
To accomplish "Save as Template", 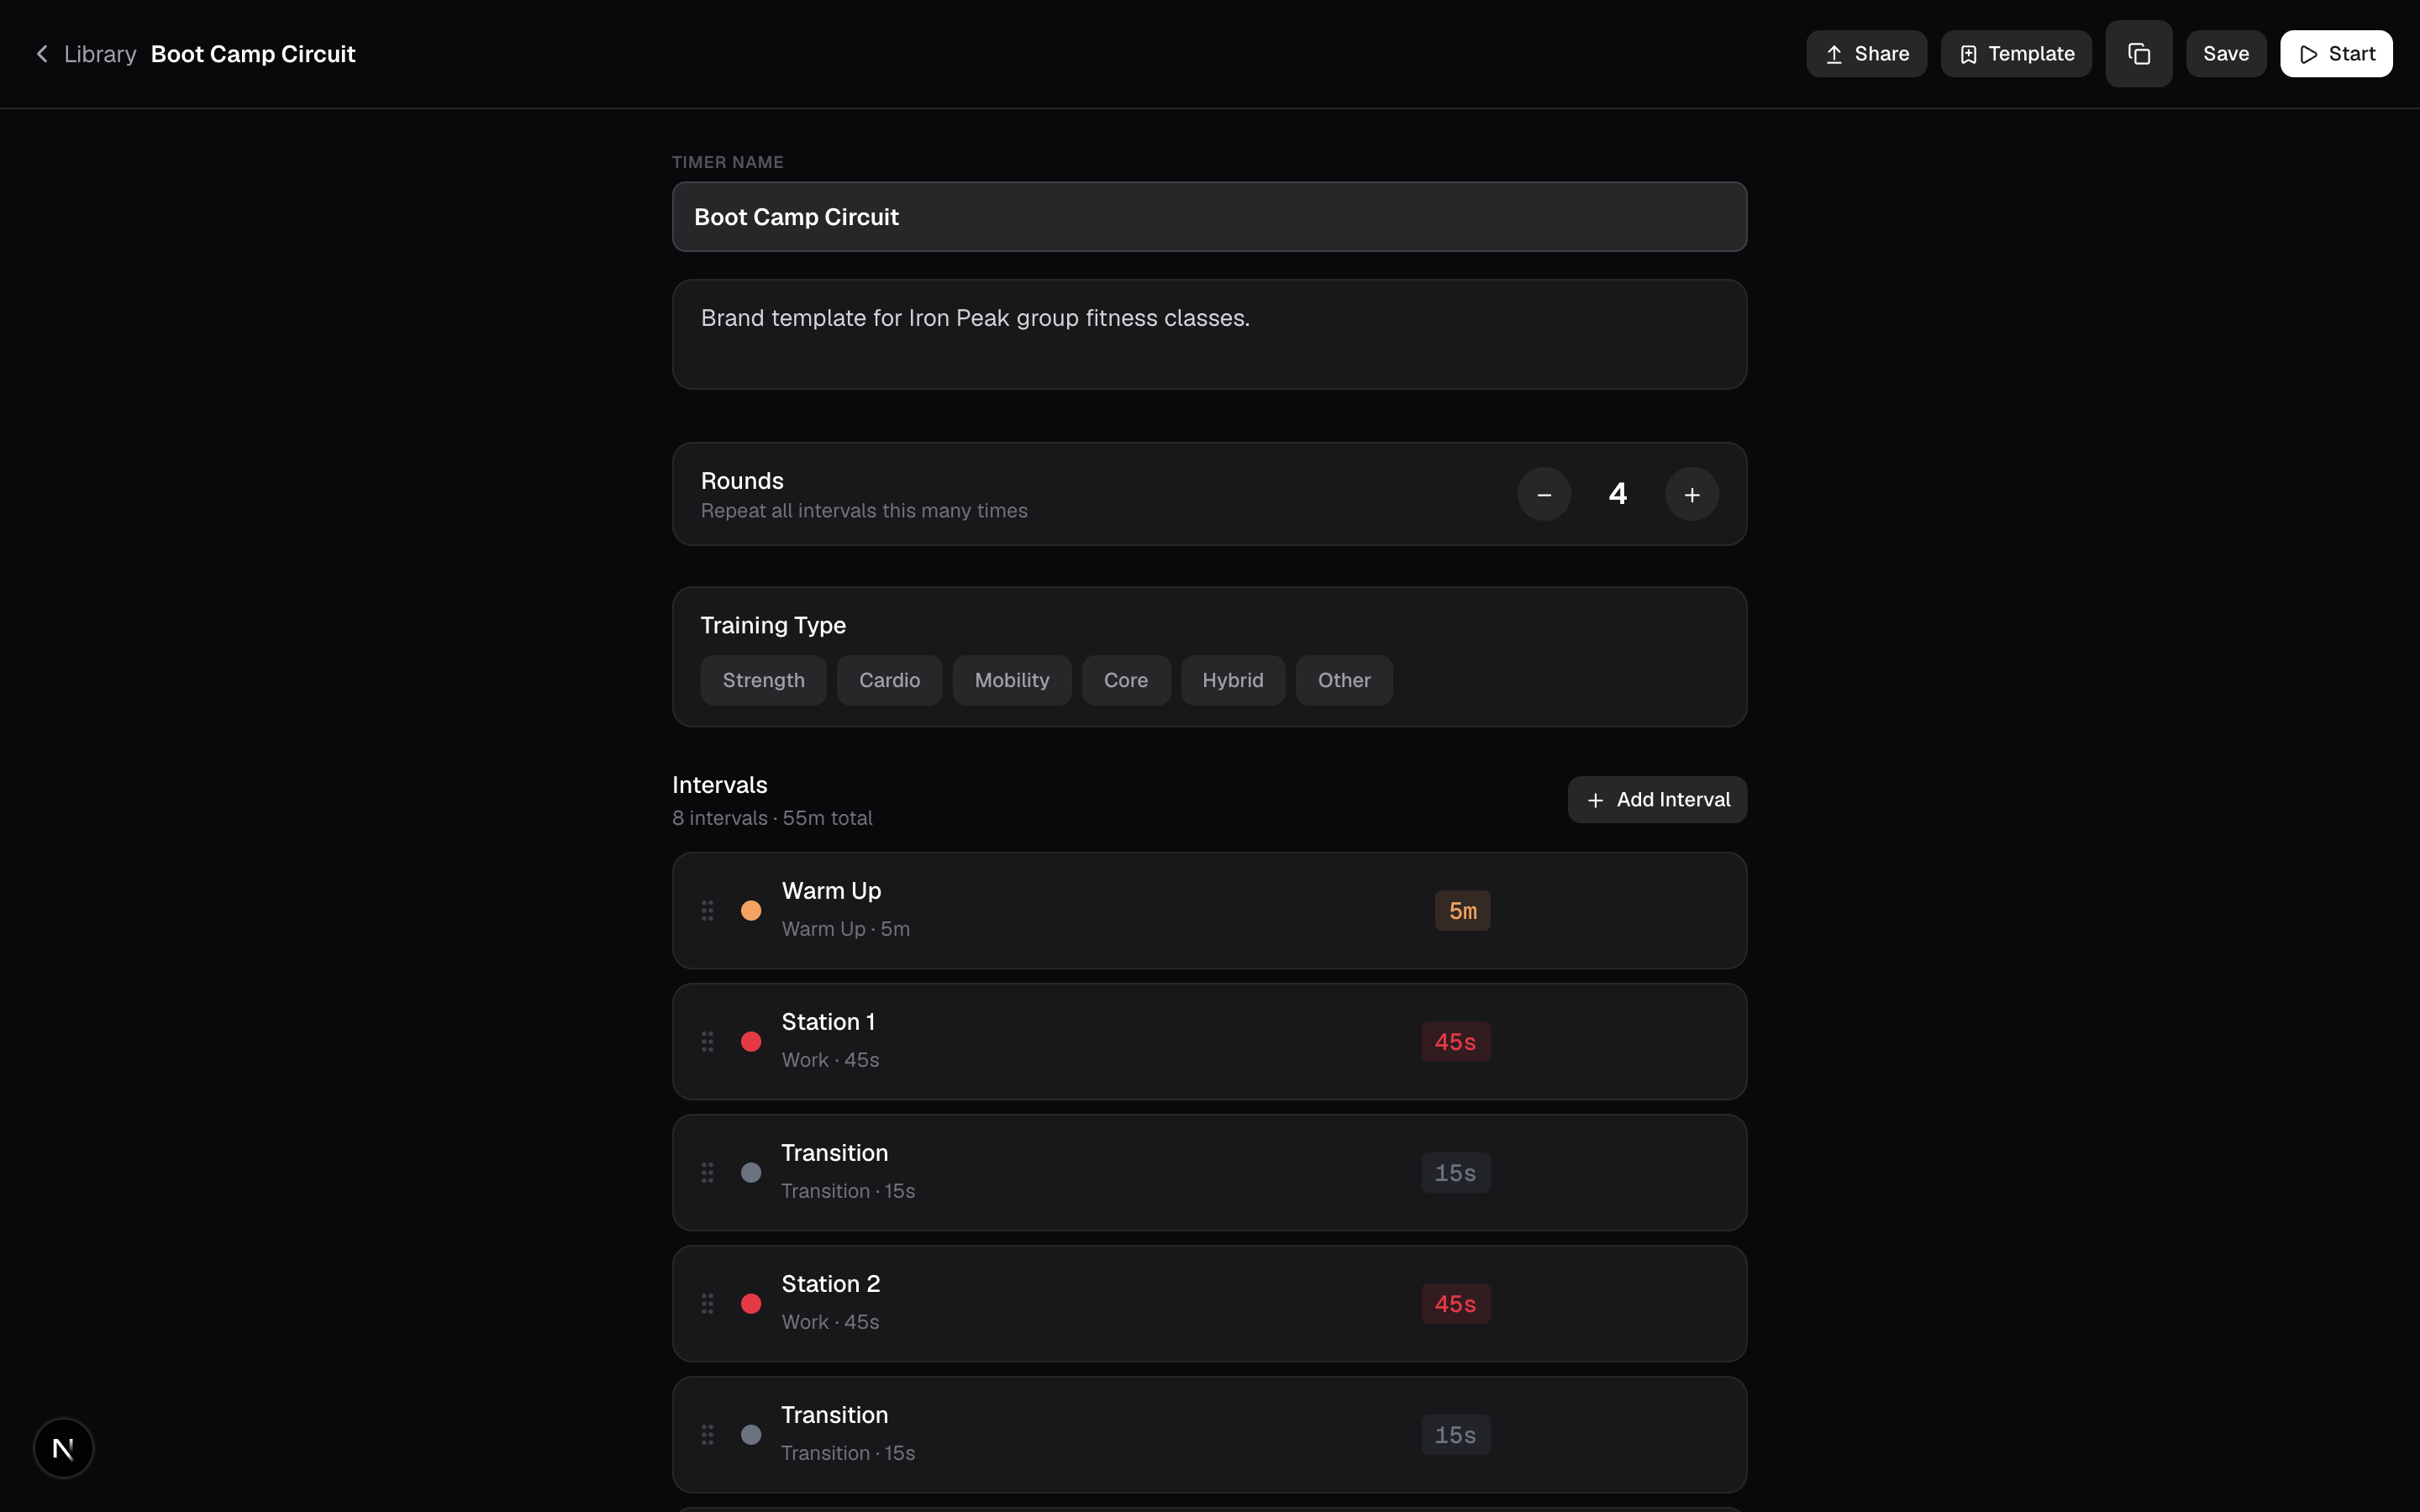I will coord(2016,54).
